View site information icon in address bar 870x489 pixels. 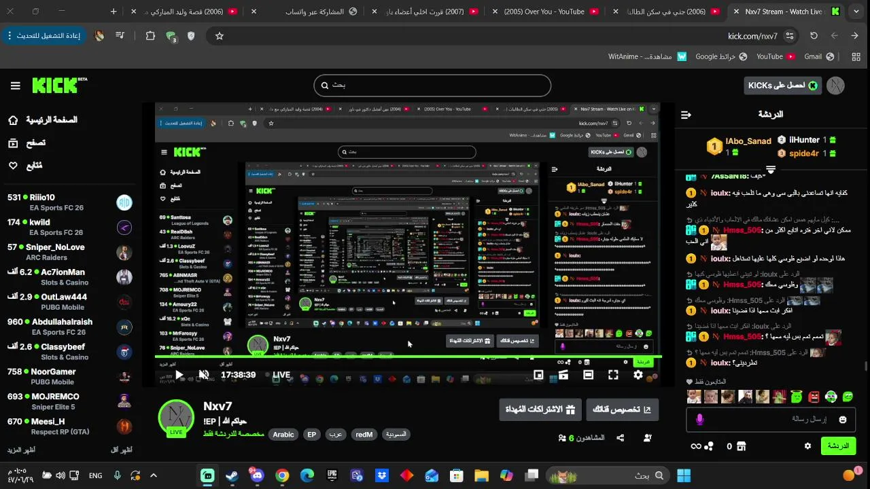789,36
